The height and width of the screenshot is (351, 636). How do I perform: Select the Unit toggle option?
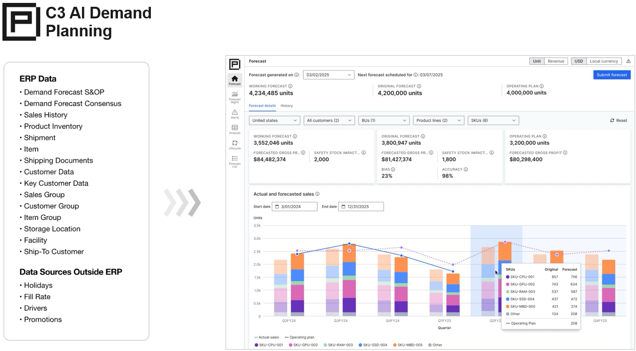coord(537,62)
